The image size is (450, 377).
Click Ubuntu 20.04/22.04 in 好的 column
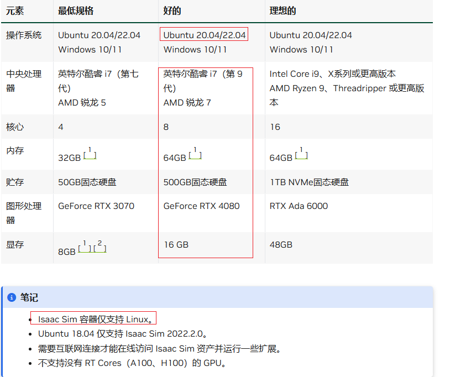point(205,35)
